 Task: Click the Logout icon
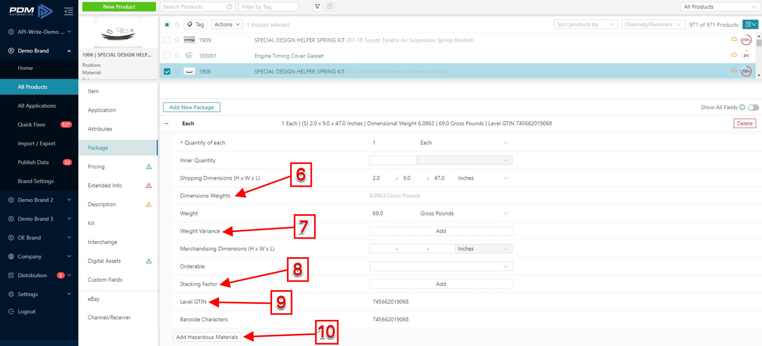tap(11, 311)
